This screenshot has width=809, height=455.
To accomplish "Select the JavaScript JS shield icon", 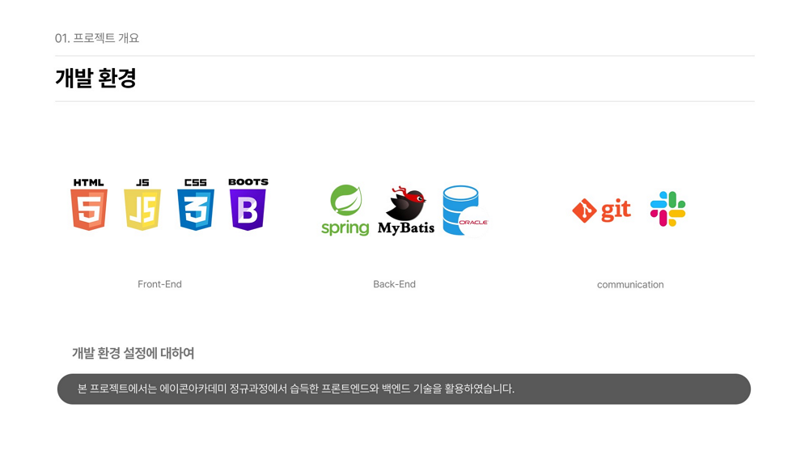I will pyautogui.click(x=142, y=204).
